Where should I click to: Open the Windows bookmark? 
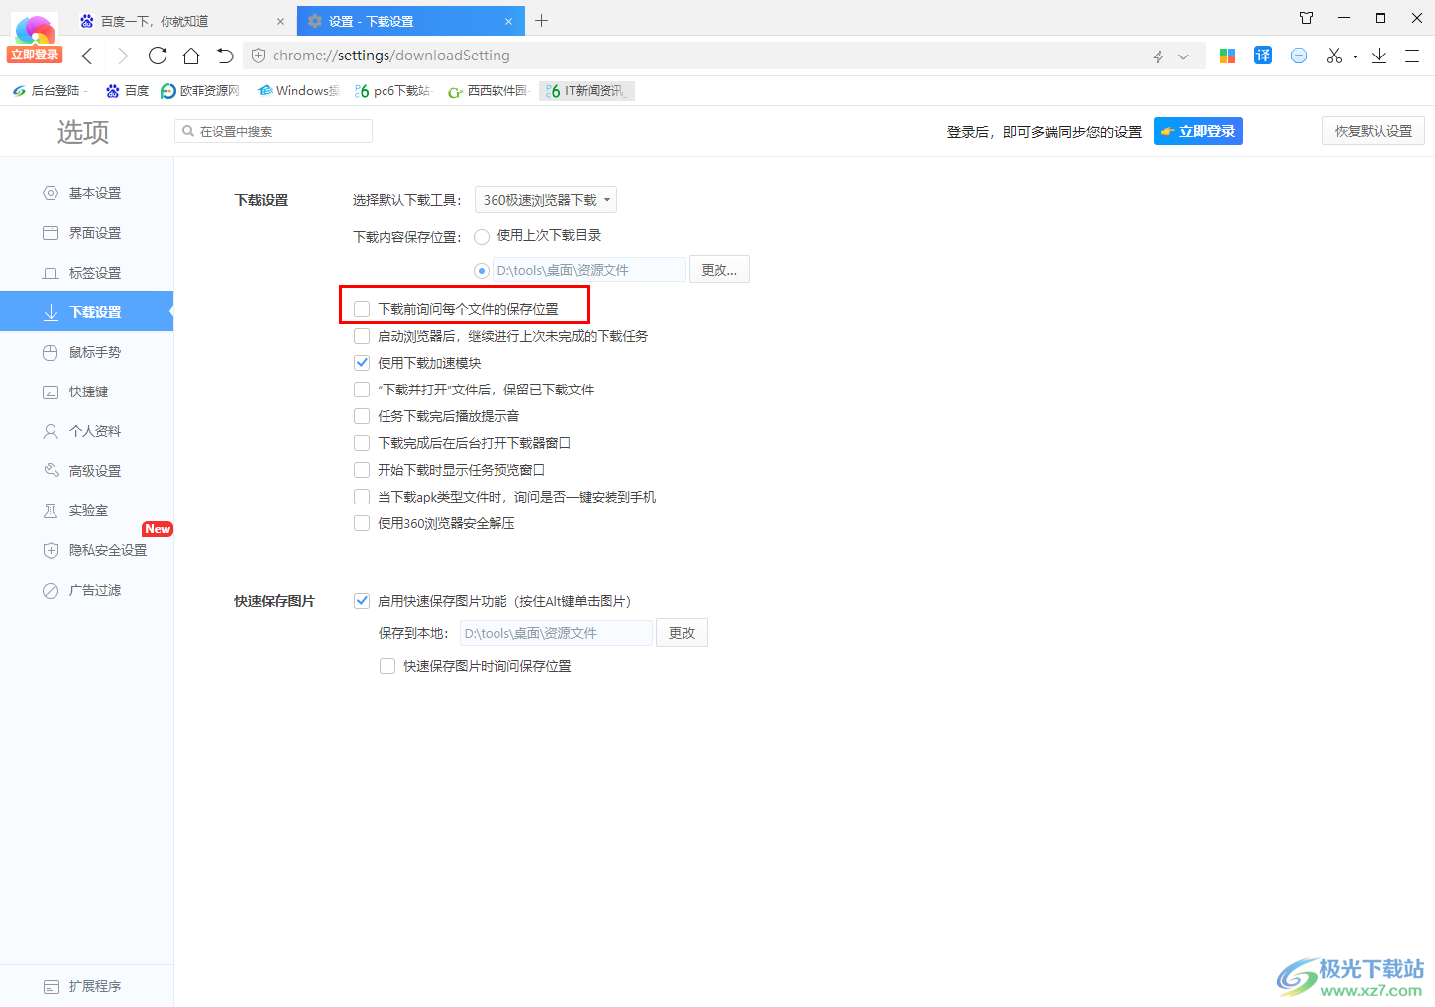[x=297, y=91]
